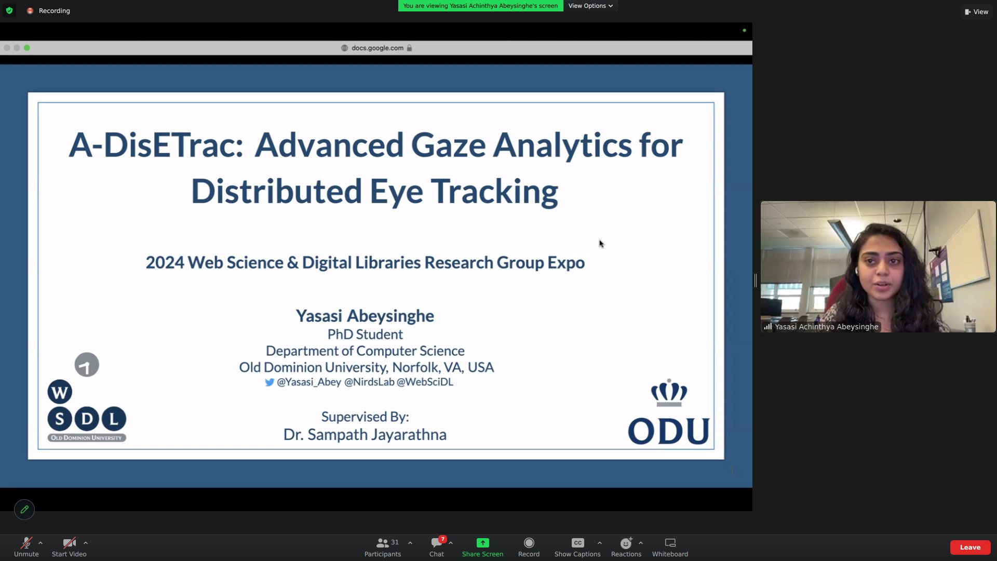Click 'Dr. Sampath Jayarathna' text on the slide
Screen dimensions: 997x561
(365, 434)
